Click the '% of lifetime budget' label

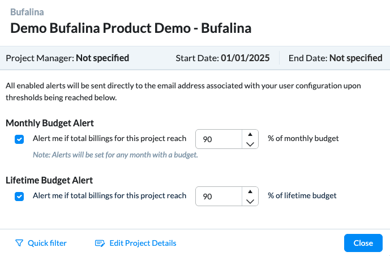302,195
